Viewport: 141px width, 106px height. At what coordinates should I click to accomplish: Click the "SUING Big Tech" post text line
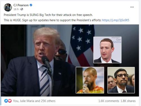tap(48, 15)
